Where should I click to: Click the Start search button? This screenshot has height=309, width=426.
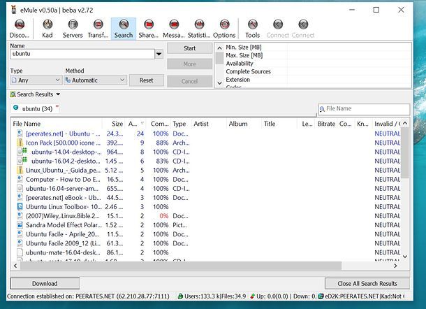coord(190,48)
